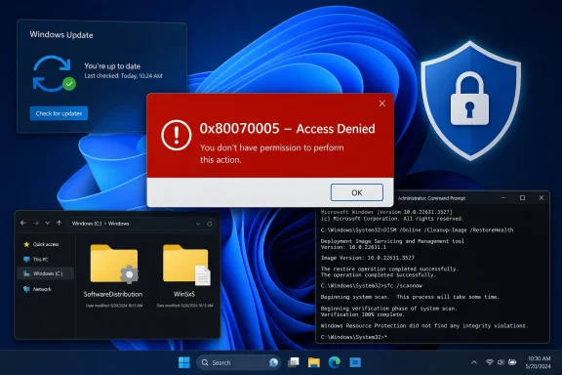Click the DISM RestoreHealth command line
The height and width of the screenshot is (375, 562).
tap(417, 230)
